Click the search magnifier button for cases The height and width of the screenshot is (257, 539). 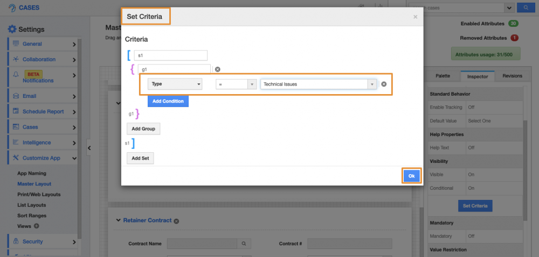pyautogui.click(x=523, y=8)
